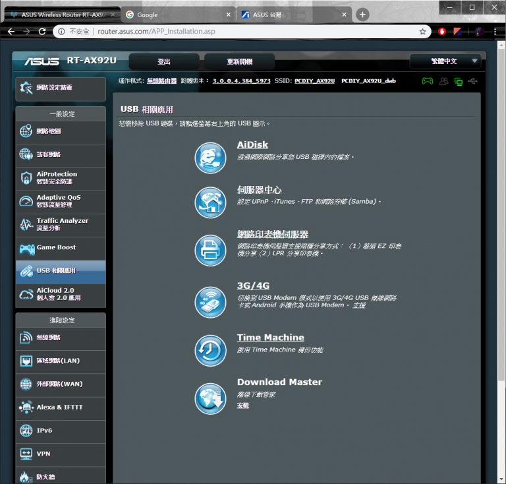This screenshot has width=506, height=484.
Task: Click the SSID PCDIY_AX92U_dwb link
Action: pos(368,80)
